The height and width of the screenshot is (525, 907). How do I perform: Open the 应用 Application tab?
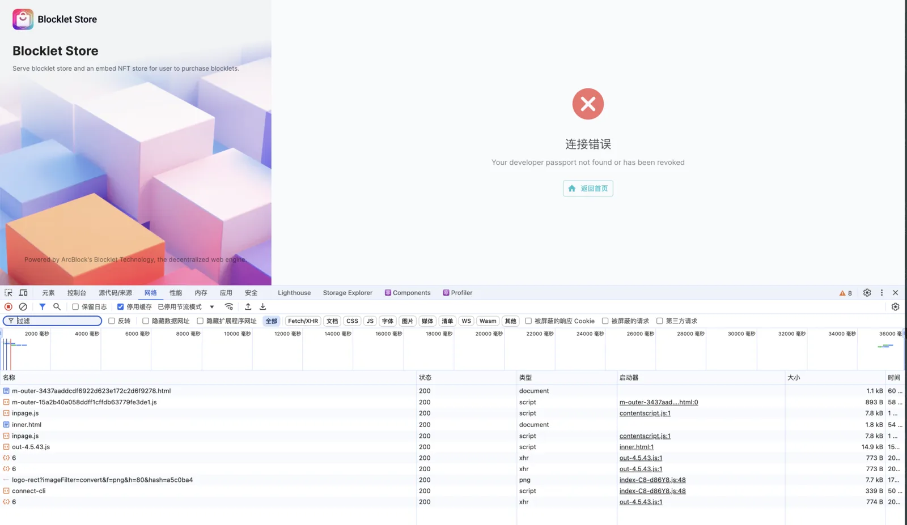(226, 293)
